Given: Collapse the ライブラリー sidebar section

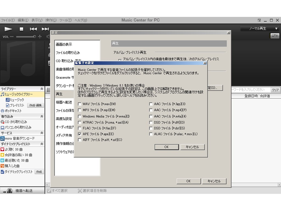Looking at the screenshot, I should (42, 89).
